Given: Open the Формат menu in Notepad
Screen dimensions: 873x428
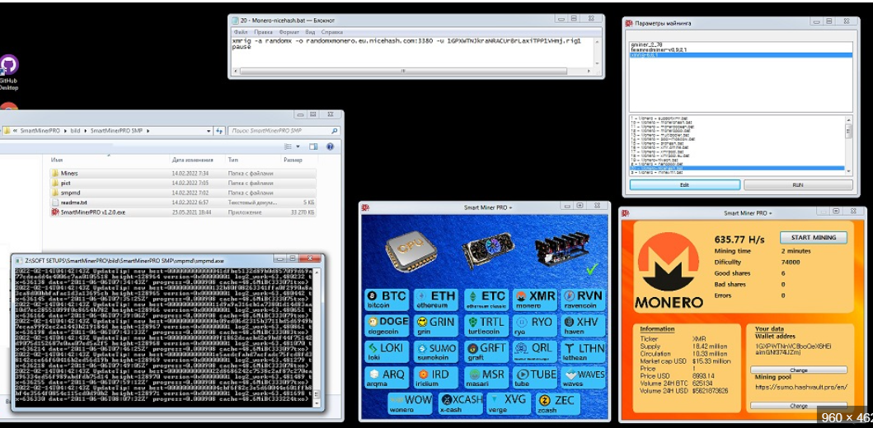Looking at the screenshot, I should coord(289,32).
